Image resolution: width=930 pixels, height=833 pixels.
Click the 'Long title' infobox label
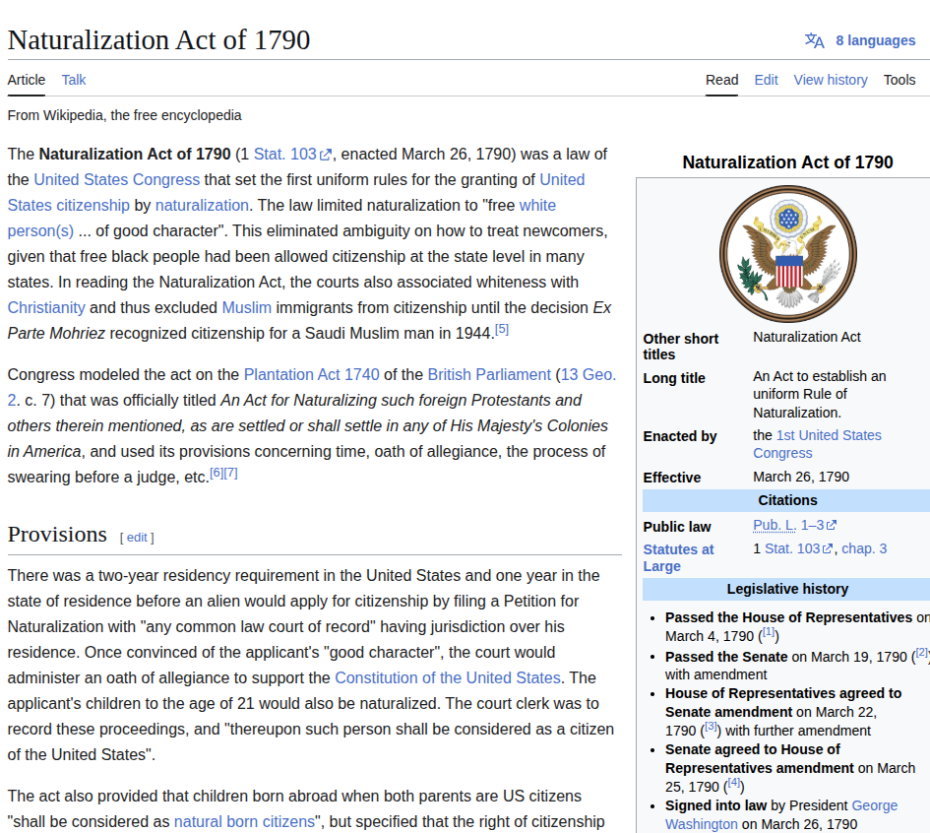click(x=674, y=378)
